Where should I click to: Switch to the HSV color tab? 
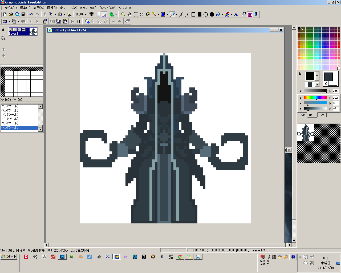[321, 115]
